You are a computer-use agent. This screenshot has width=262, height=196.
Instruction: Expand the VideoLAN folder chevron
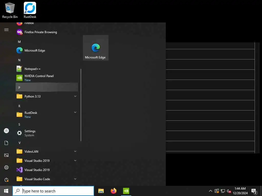(75, 151)
